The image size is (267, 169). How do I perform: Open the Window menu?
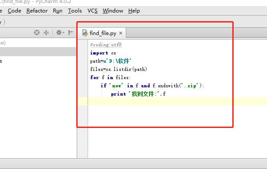113,11
